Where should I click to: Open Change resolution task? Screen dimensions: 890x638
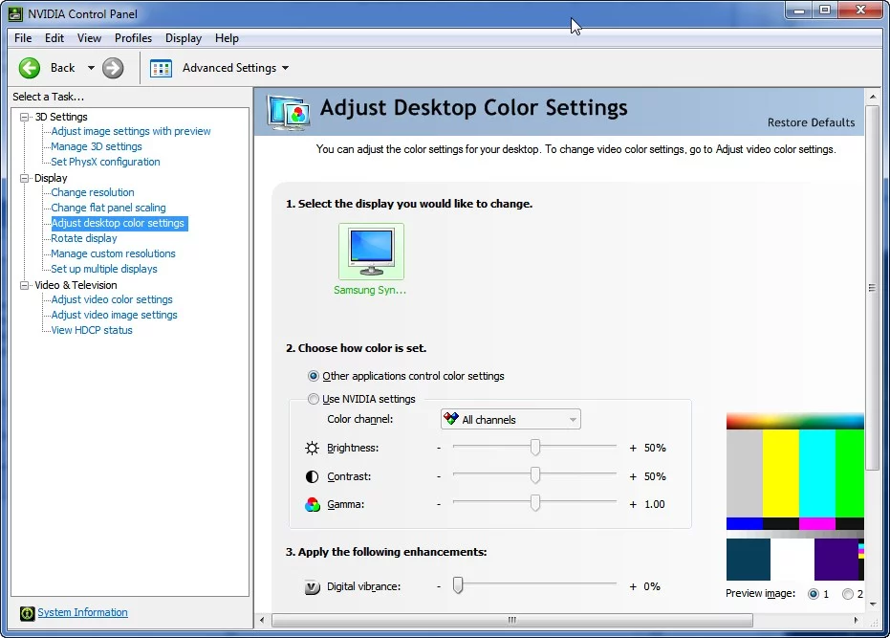[93, 192]
